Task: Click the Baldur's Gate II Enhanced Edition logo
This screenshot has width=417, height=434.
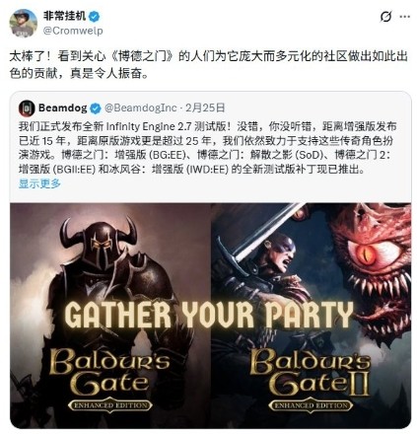Action: (x=311, y=380)
